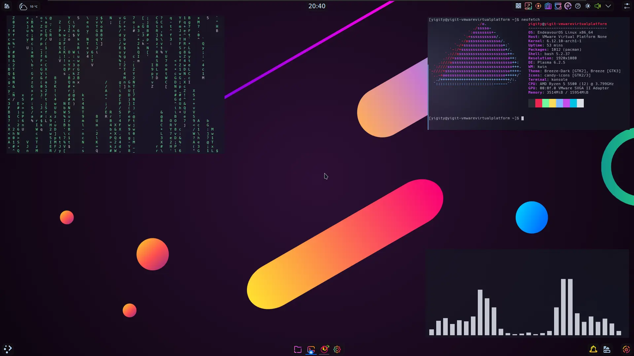Click the red swatch in neofetch palette

(539, 103)
